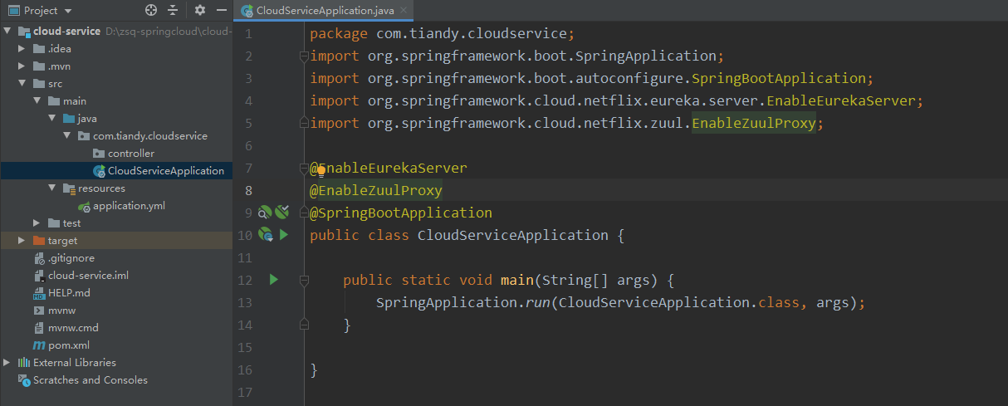Open HELP.md file
The height and width of the screenshot is (406, 1008).
pos(69,293)
